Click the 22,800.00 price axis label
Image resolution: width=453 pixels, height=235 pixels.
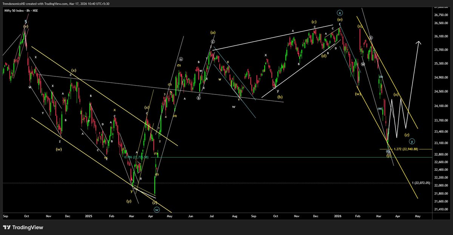pos(442,154)
